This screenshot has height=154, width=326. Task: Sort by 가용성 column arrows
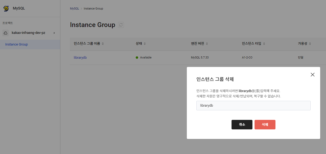(x=310, y=44)
